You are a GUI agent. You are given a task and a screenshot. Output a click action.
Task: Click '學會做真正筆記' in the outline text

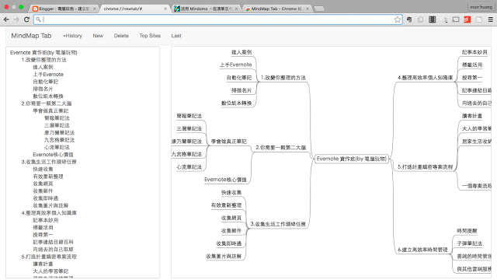[x=50, y=111]
